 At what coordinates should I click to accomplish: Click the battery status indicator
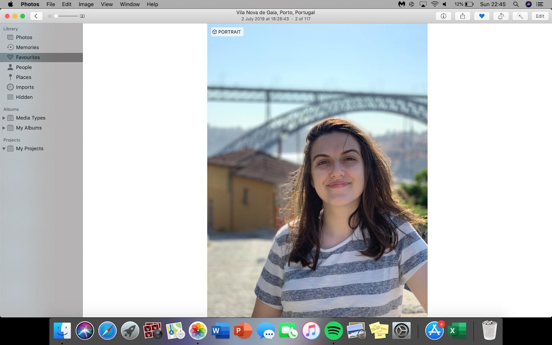click(x=464, y=4)
